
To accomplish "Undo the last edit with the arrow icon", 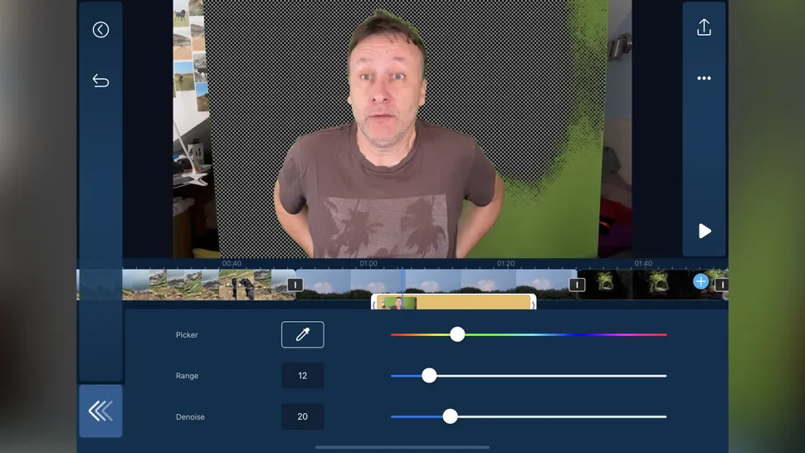I will [100, 80].
